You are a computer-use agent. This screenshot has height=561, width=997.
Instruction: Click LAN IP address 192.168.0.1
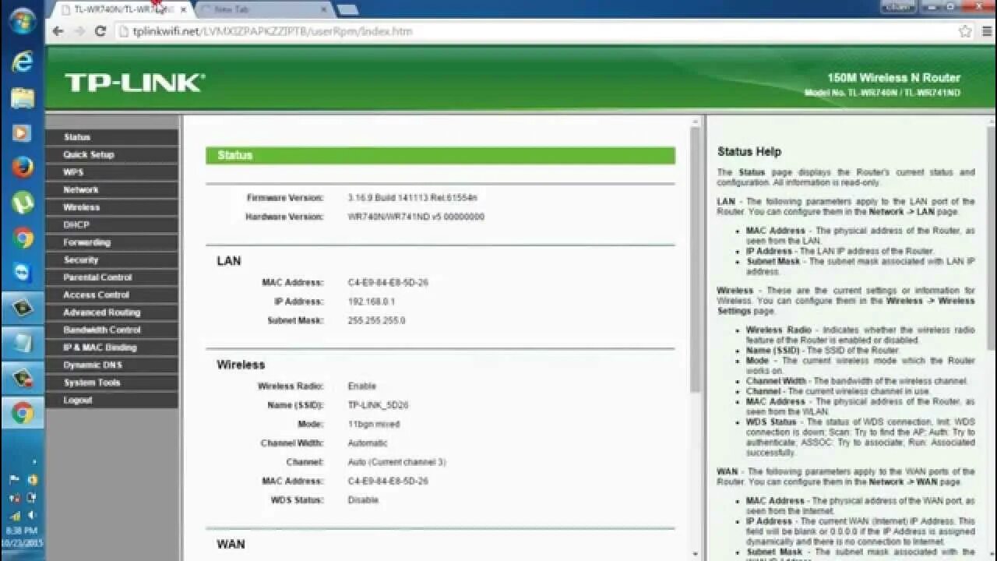point(372,302)
